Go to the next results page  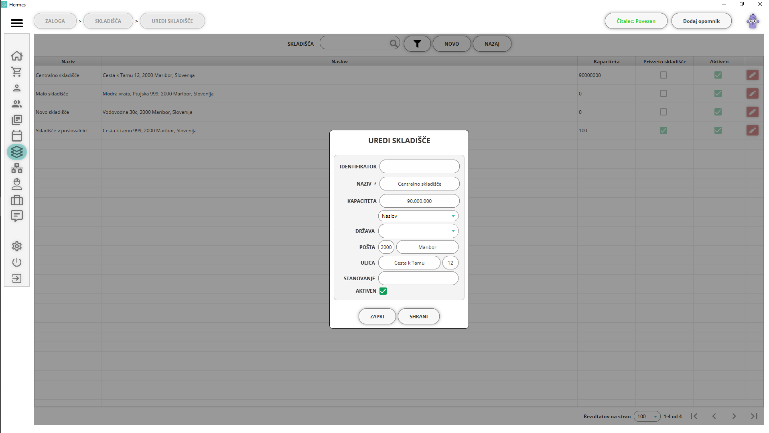(x=734, y=416)
